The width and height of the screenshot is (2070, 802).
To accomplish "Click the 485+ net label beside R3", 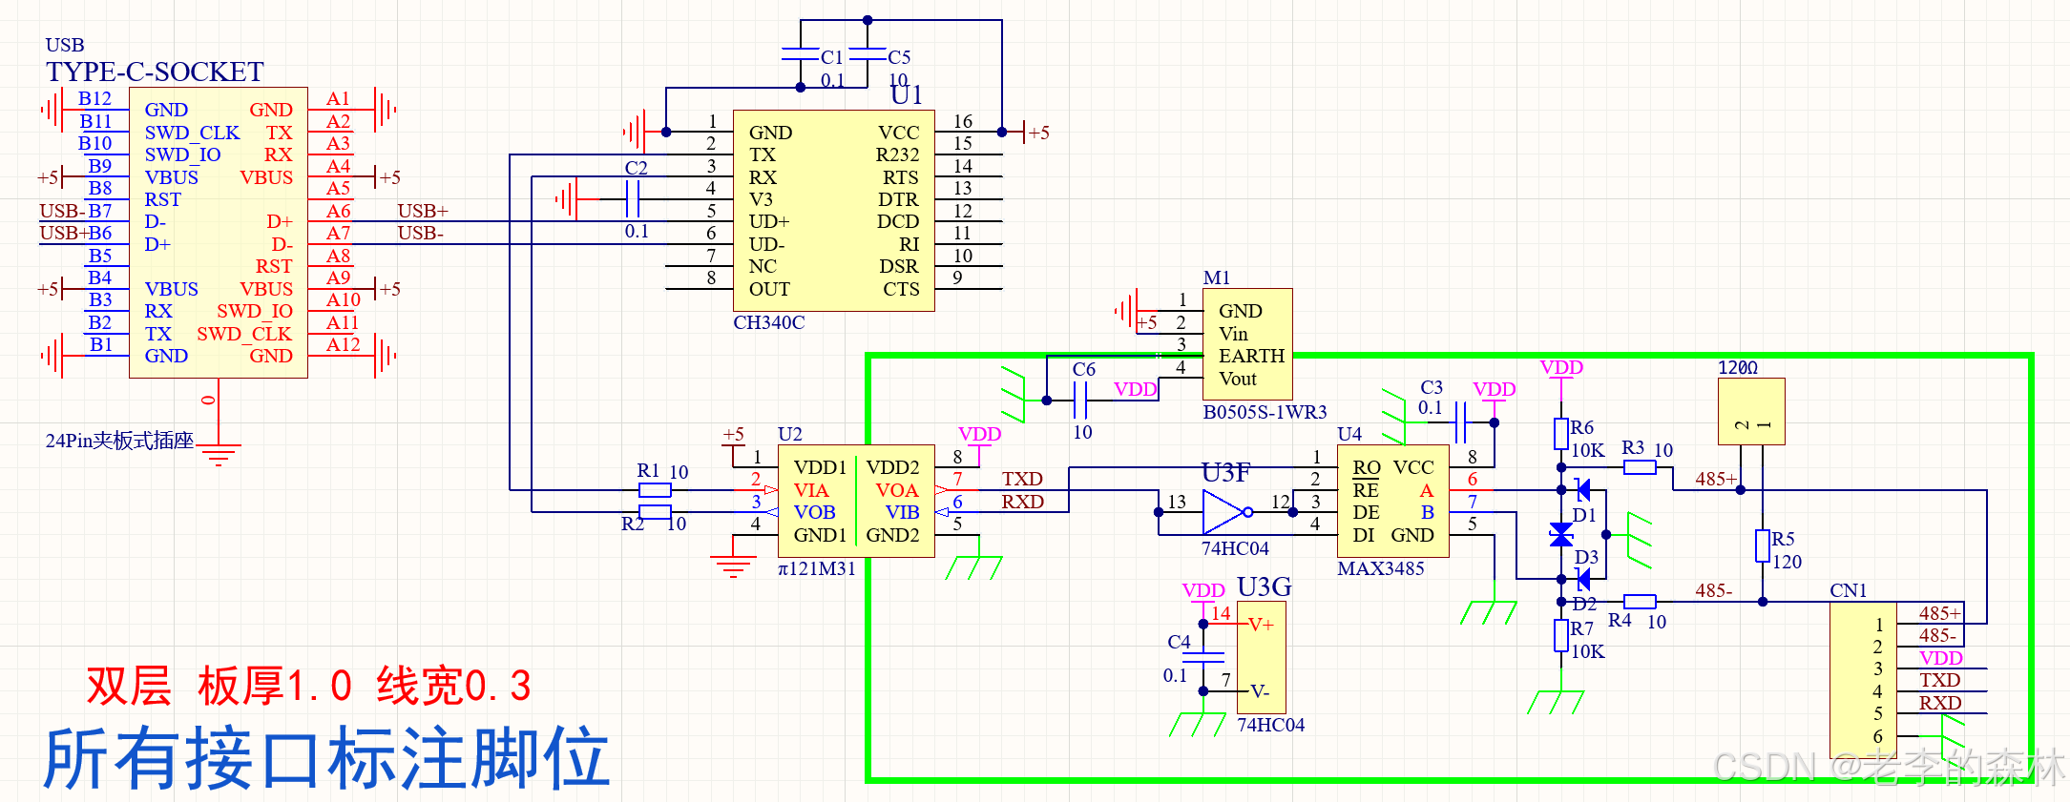I will (1715, 479).
